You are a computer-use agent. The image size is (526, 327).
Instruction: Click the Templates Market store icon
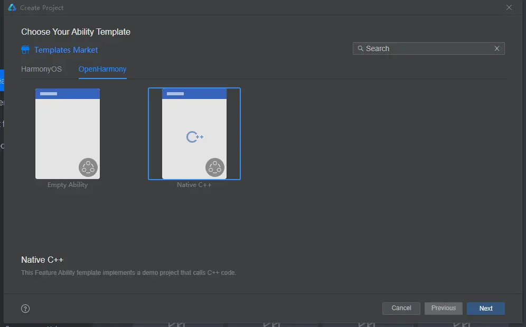pyautogui.click(x=25, y=50)
